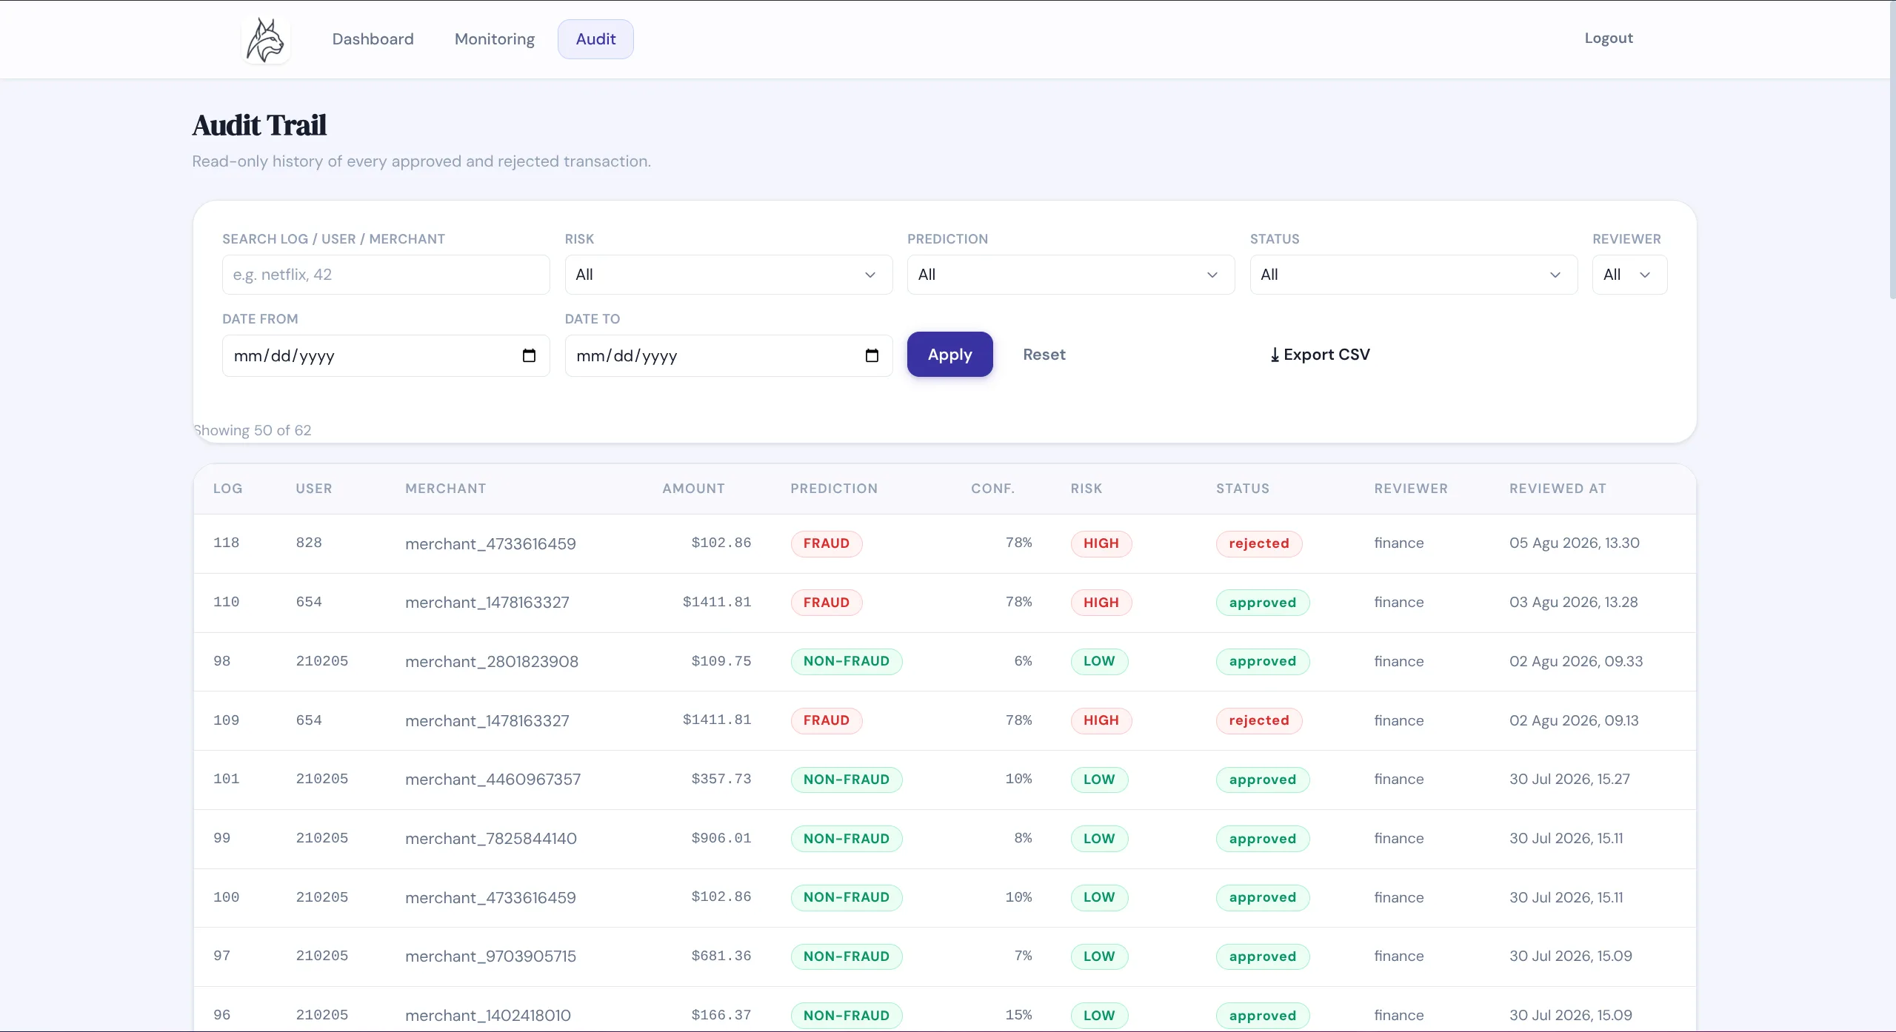1896x1032 pixels.
Task: Click merchant_4460967357 in the table
Action: click(493, 780)
